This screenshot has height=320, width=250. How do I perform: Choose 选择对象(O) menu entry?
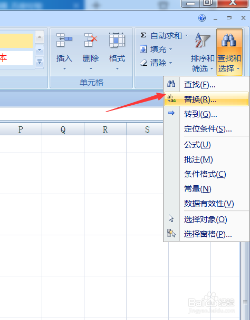207,219
